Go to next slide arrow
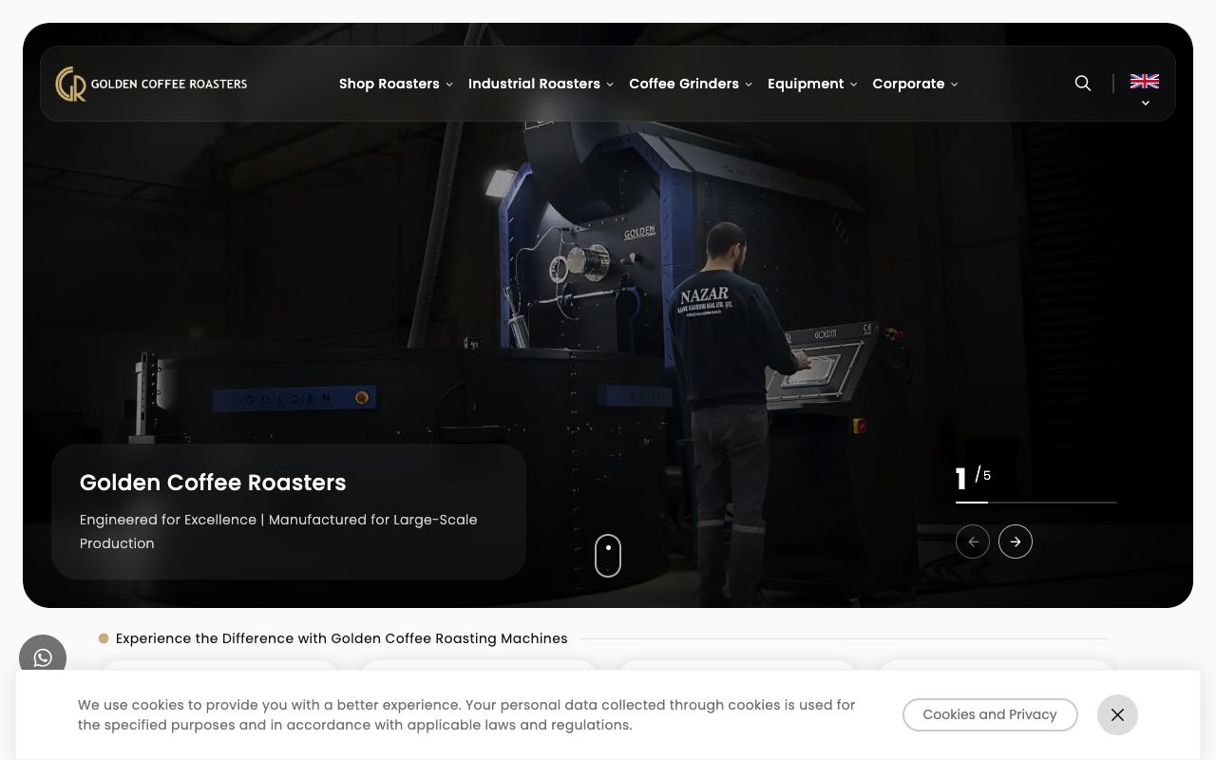 [1016, 541]
